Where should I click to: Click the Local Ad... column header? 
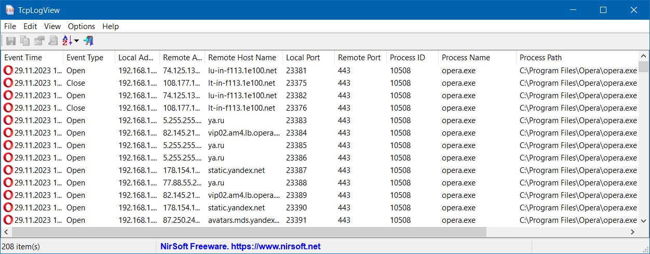[x=137, y=58]
